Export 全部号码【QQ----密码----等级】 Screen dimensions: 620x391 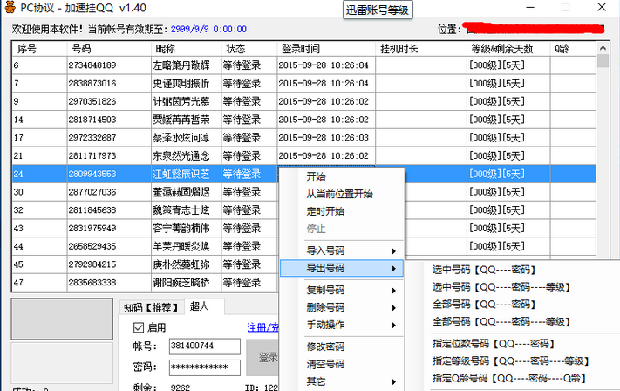pyautogui.click(x=501, y=322)
